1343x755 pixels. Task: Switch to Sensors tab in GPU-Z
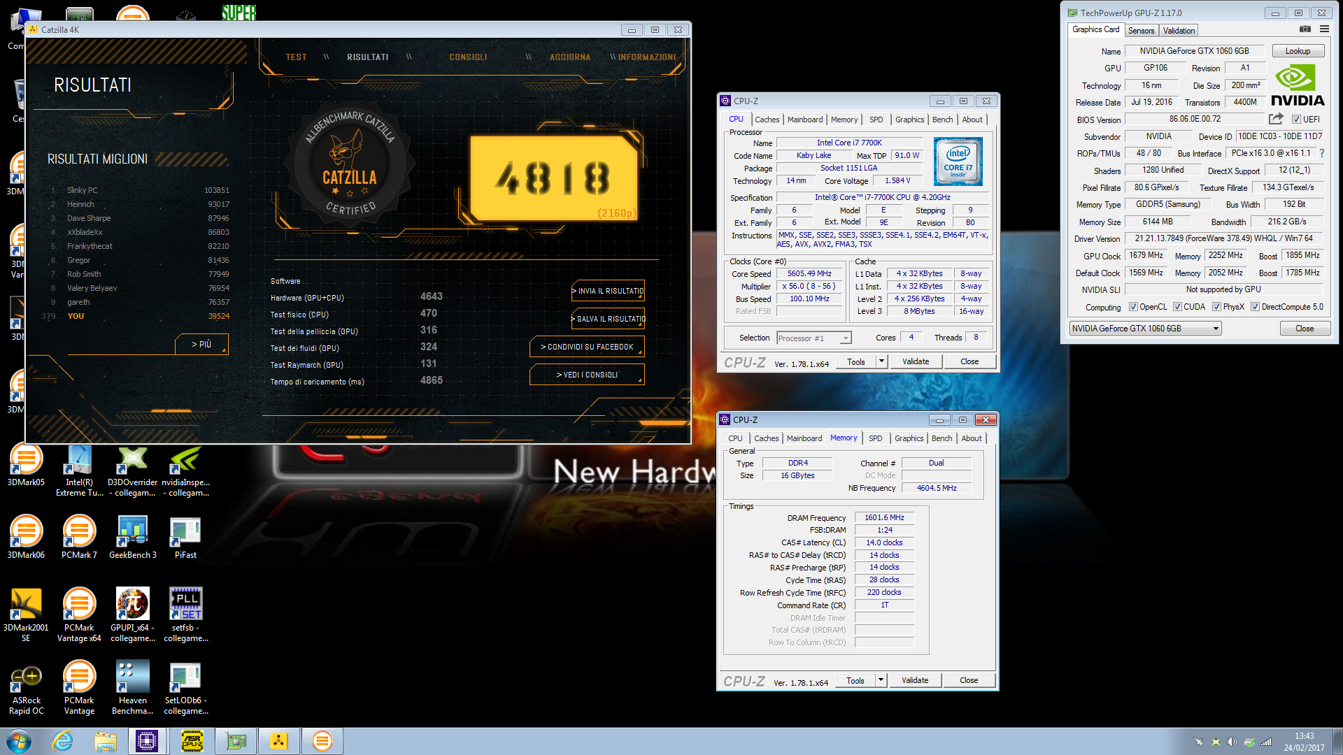[x=1141, y=31]
